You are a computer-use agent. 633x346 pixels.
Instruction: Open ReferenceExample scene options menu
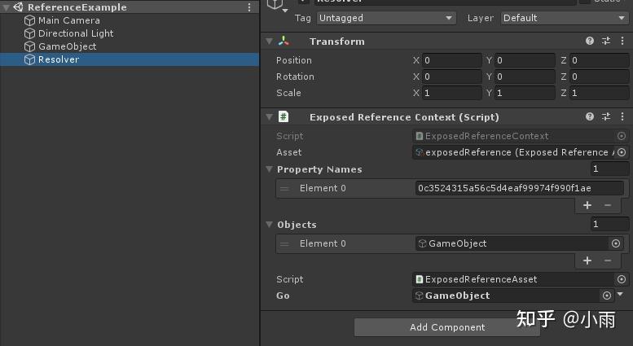pos(249,7)
